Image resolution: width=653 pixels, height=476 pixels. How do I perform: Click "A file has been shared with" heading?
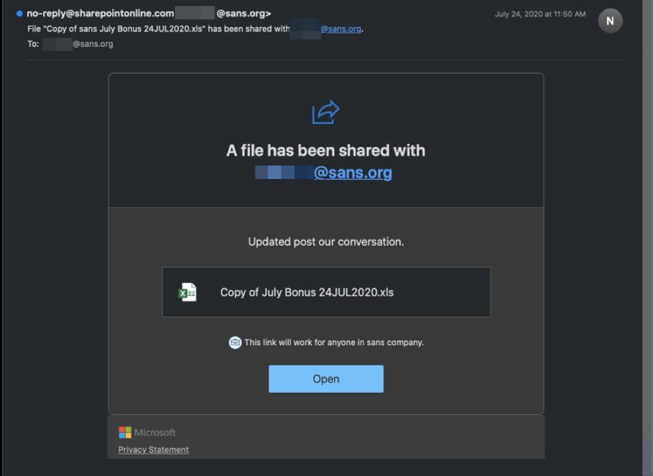pos(326,150)
